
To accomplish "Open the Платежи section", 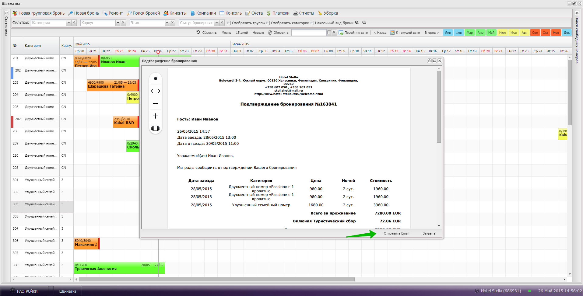I will pos(278,13).
